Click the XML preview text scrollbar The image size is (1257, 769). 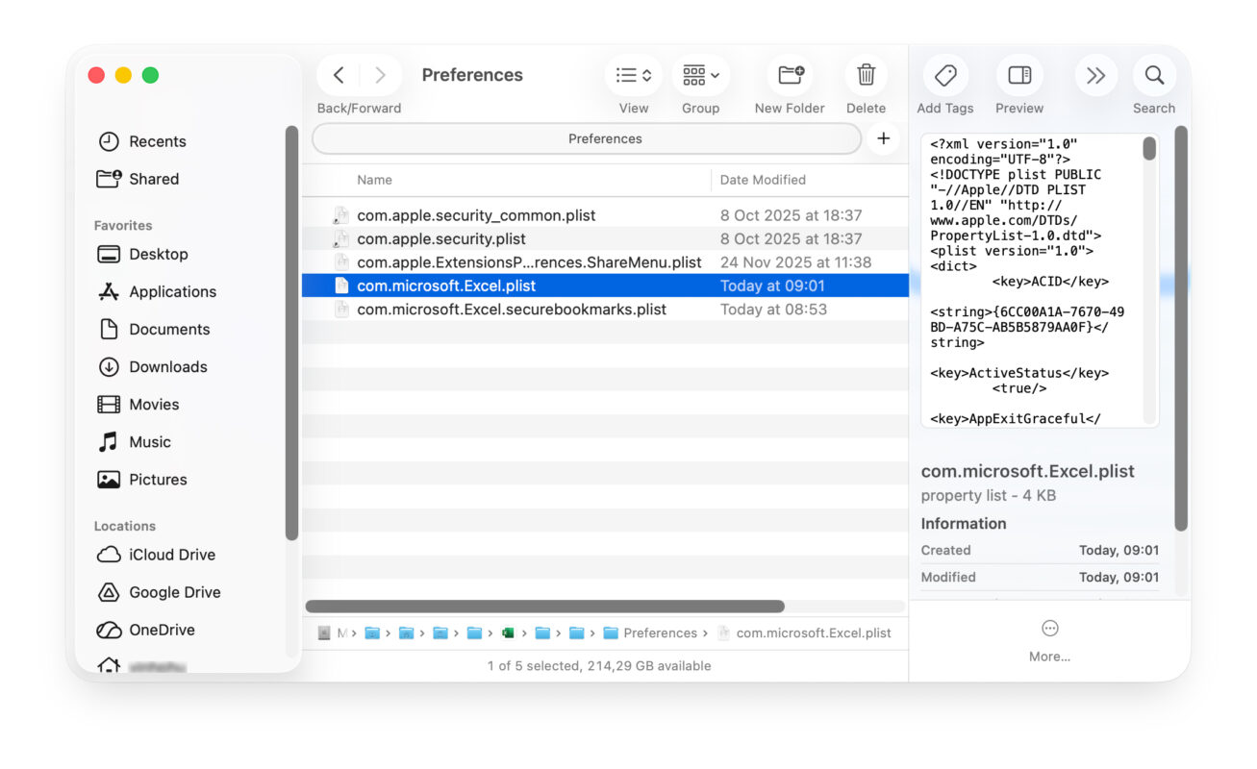[1149, 148]
